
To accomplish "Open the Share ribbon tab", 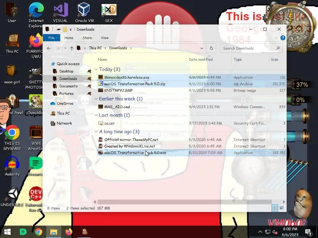I will tap(87, 38).
